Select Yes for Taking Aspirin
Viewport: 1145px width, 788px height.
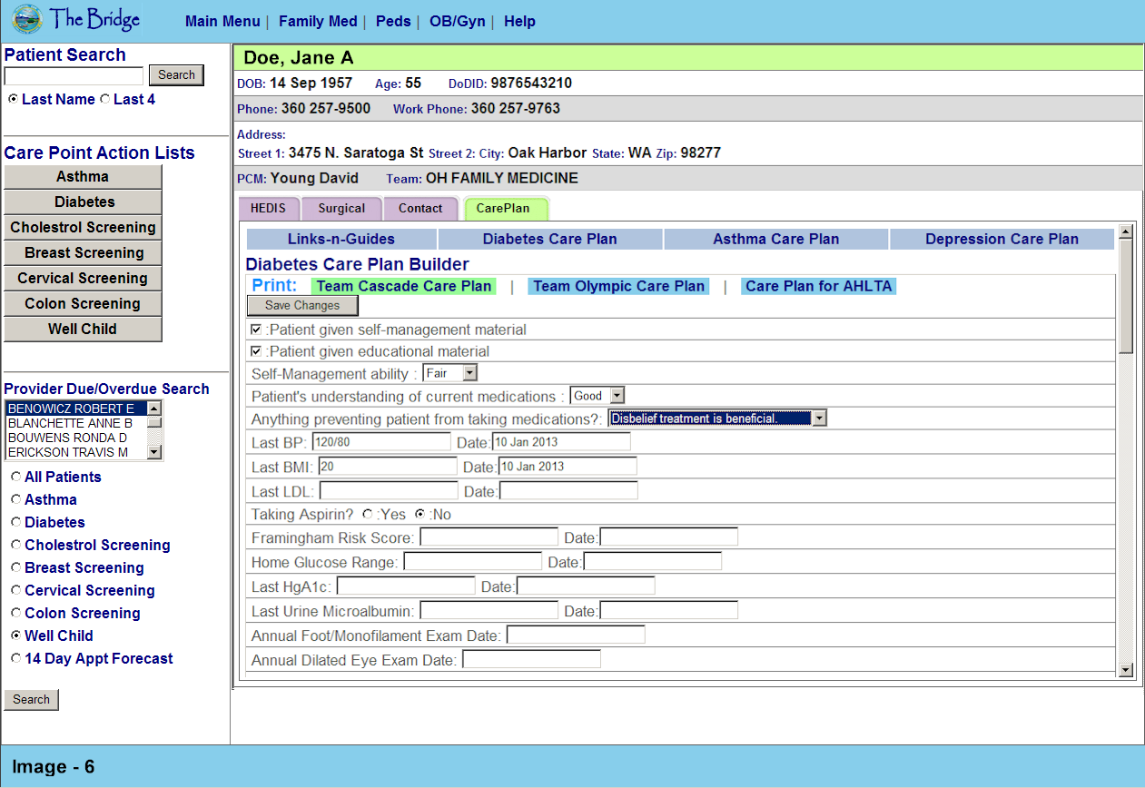(367, 514)
